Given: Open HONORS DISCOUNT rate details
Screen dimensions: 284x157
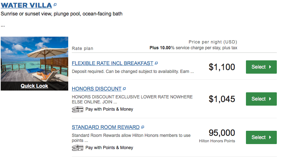Looking at the screenshot, I should tap(97, 89).
